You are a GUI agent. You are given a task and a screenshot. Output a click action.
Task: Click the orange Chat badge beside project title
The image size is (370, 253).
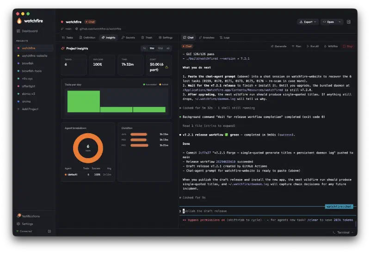[x=90, y=22]
